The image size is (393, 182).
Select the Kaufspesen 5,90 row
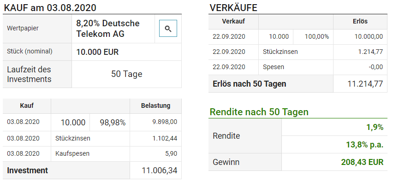pos(92,154)
